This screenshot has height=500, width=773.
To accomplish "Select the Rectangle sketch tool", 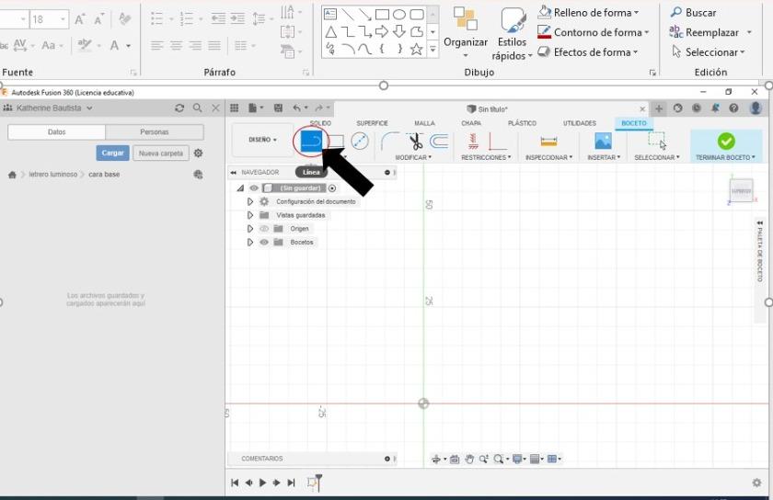I will pyautogui.click(x=337, y=142).
